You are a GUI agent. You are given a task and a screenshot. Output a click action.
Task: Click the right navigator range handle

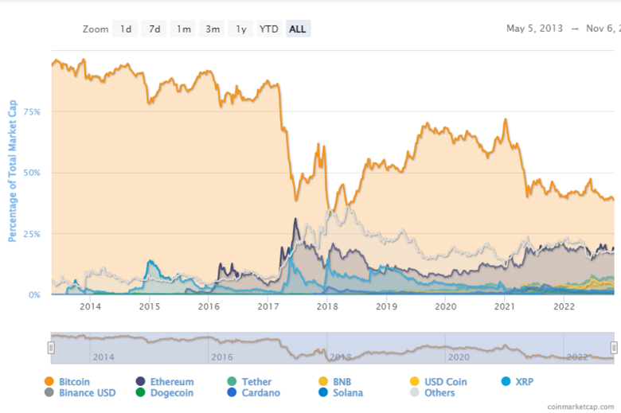pyautogui.click(x=614, y=348)
